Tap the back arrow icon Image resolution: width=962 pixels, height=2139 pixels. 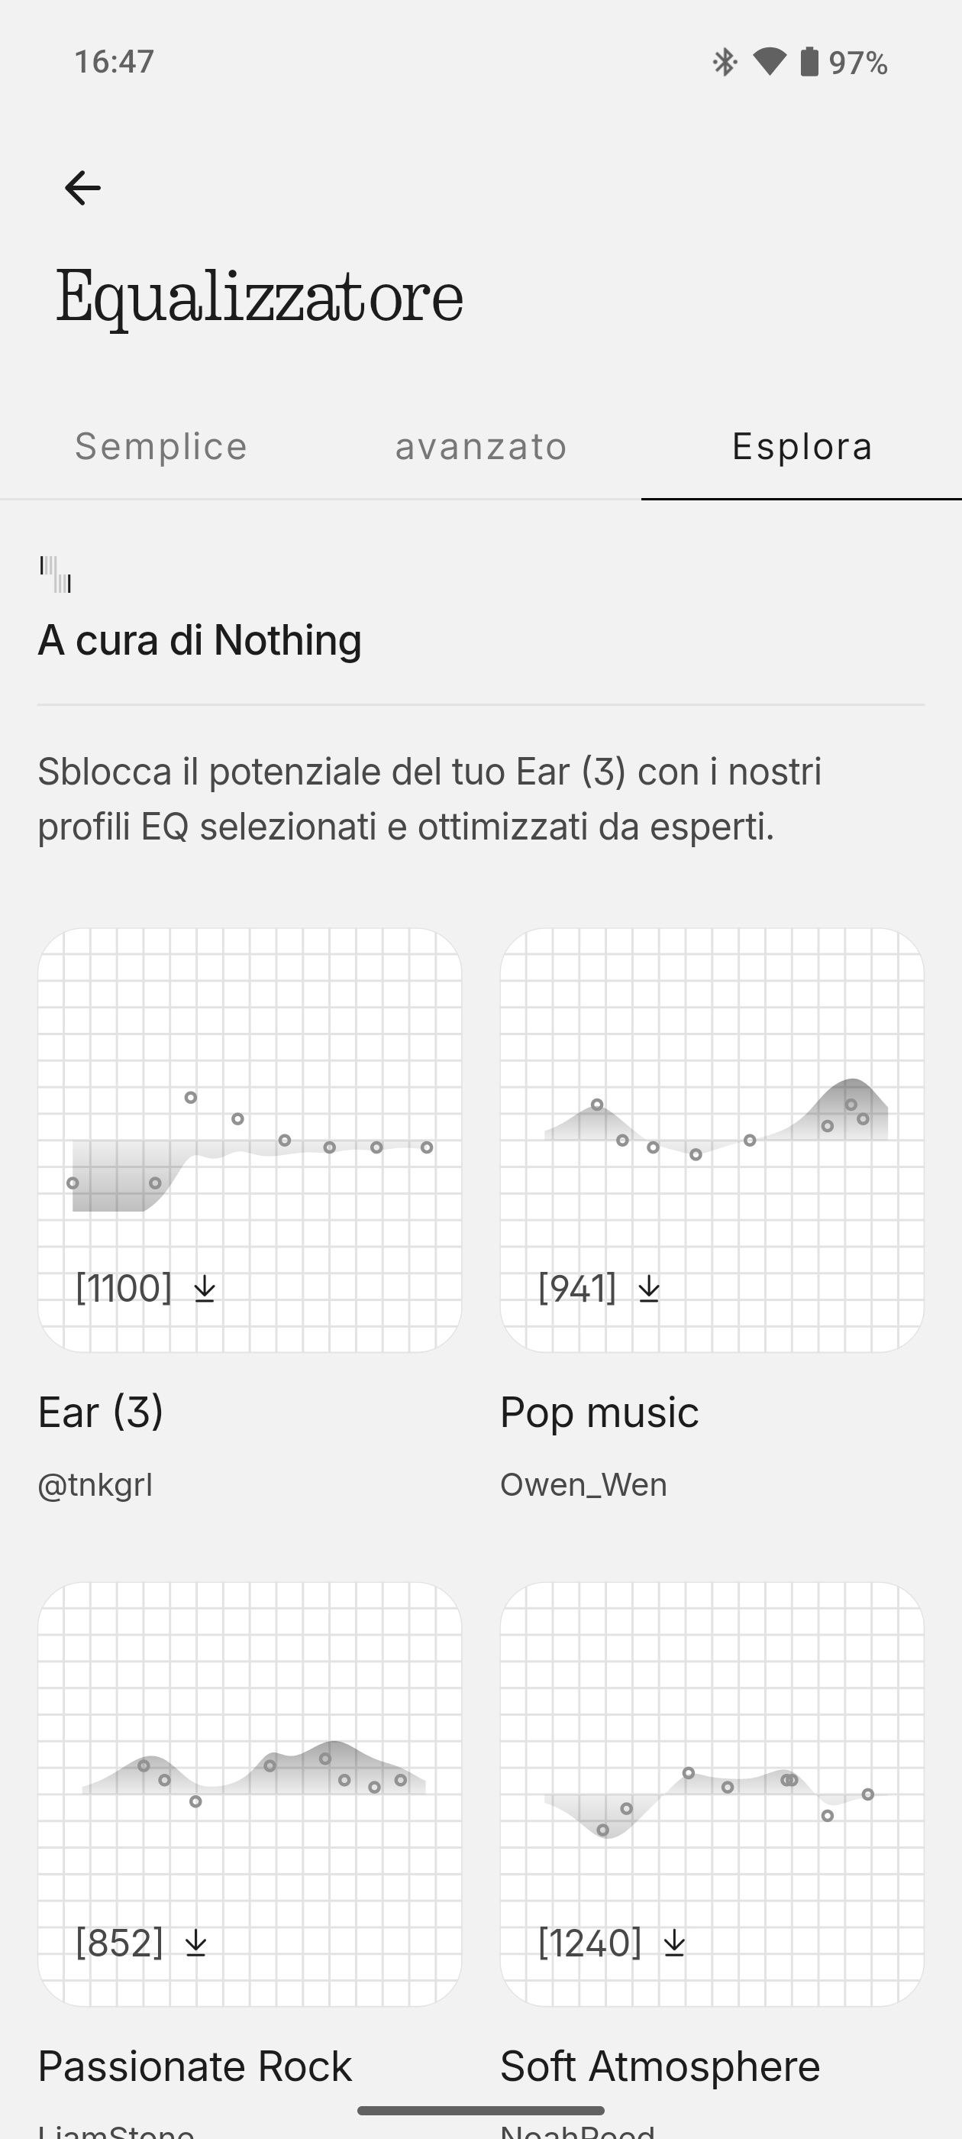82,188
